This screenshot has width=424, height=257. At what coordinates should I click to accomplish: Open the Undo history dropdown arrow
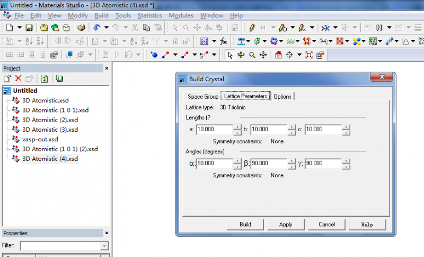pyautogui.click(x=107, y=28)
